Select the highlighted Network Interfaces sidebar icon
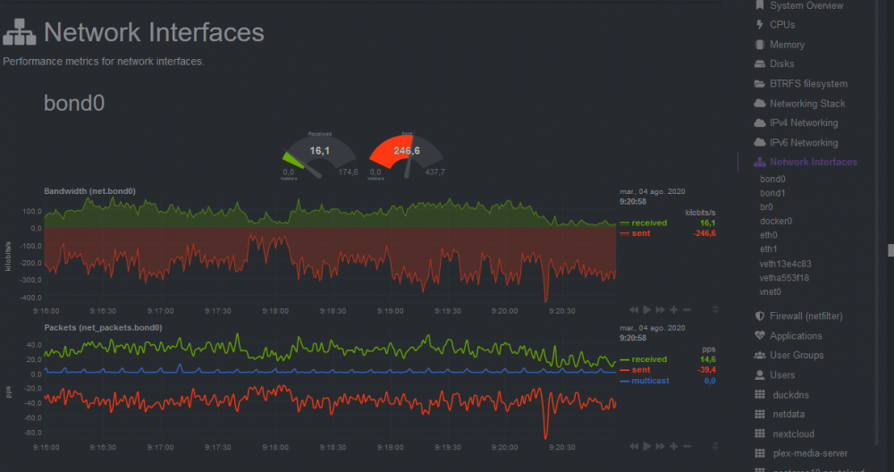 click(x=759, y=162)
